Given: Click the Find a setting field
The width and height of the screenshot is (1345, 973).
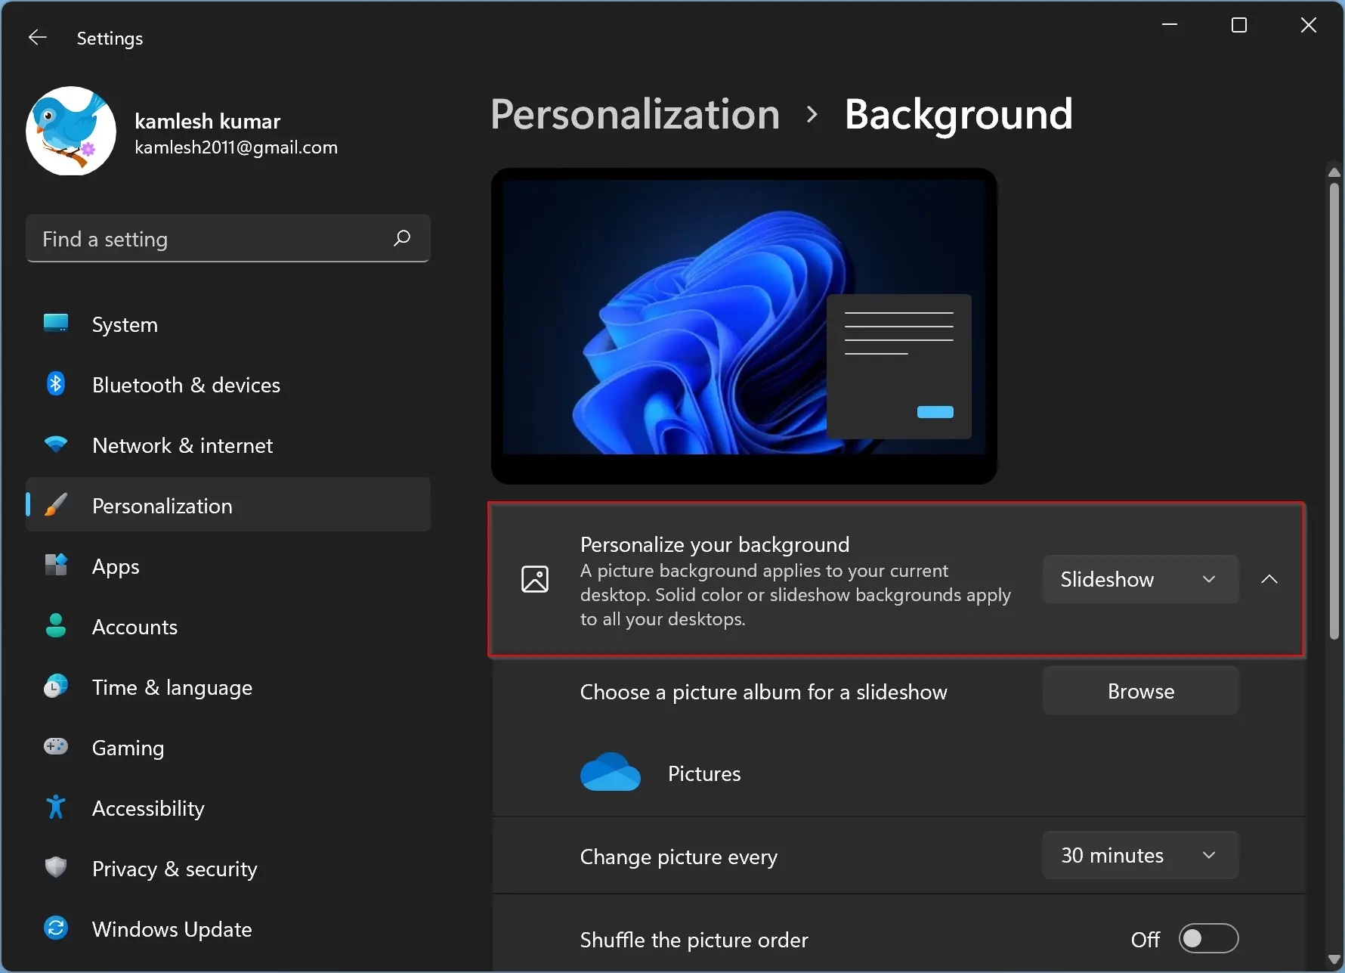Looking at the screenshot, I should (212, 239).
